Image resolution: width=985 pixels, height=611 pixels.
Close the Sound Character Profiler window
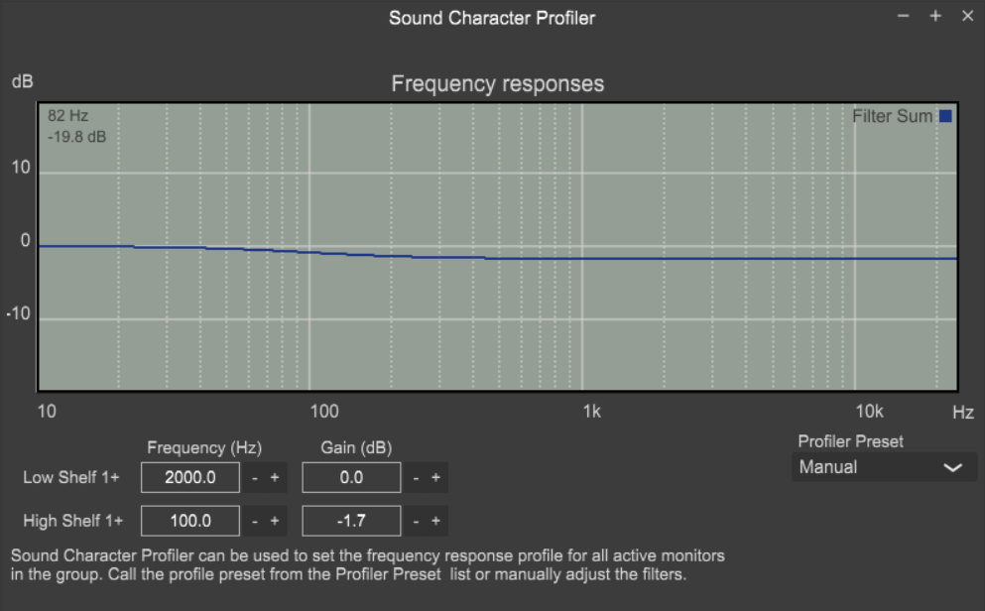click(x=967, y=16)
